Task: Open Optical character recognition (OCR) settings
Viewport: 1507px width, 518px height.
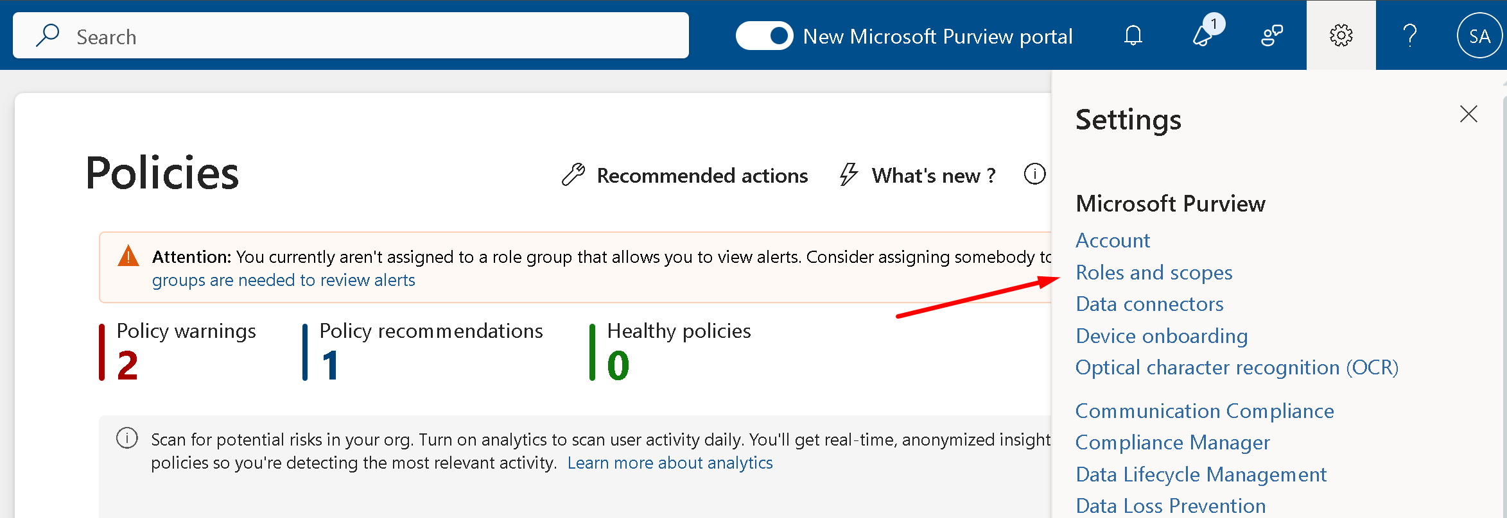Action: (x=1237, y=367)
